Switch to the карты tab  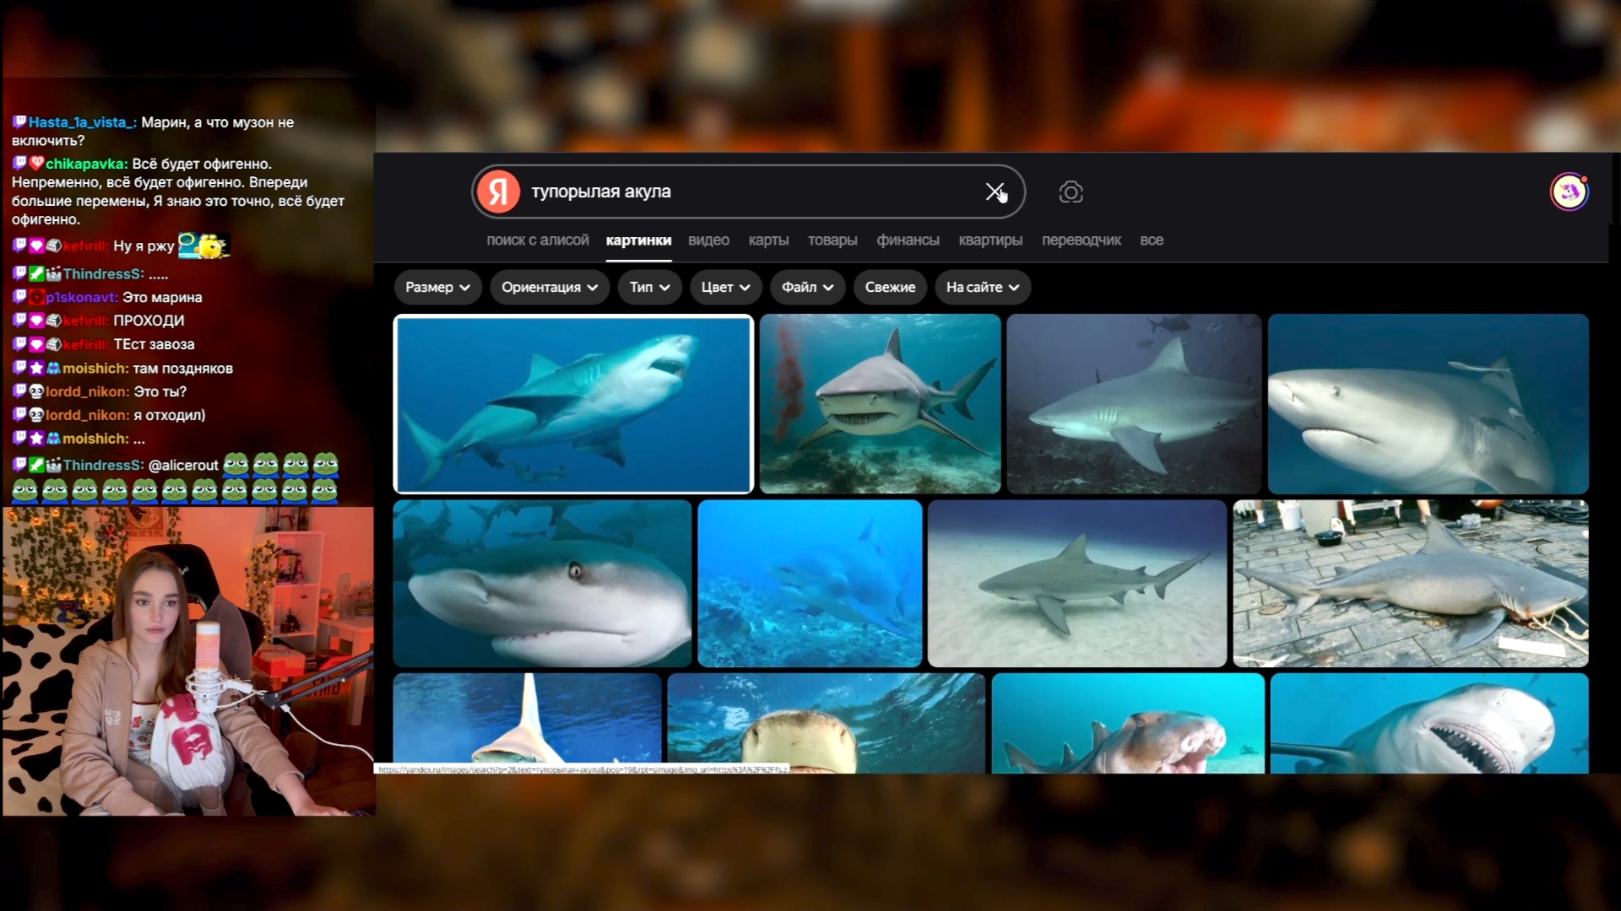768,240
